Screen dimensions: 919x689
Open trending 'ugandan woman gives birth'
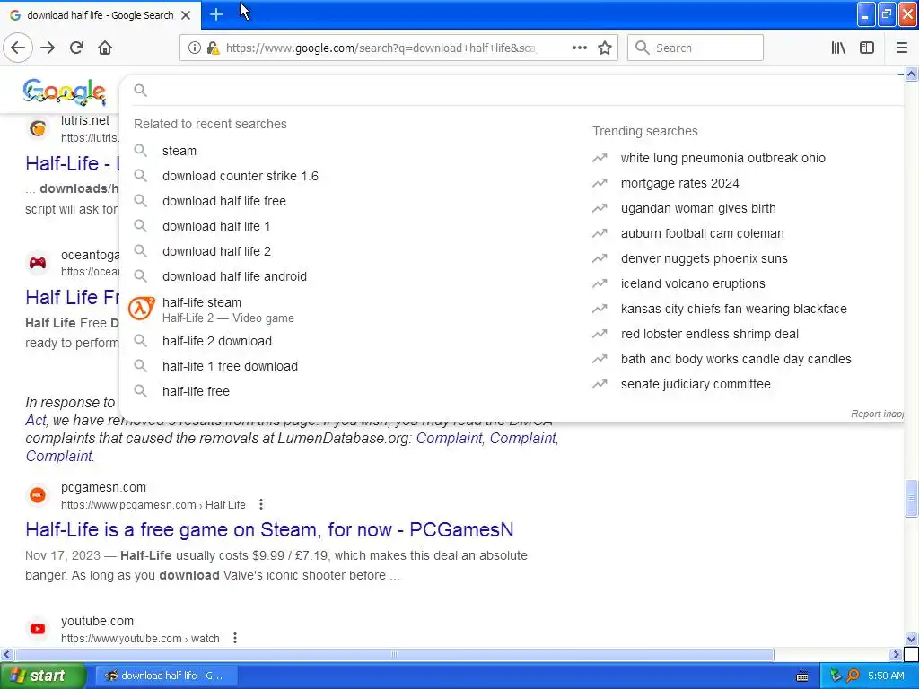(x=698, y=208)
